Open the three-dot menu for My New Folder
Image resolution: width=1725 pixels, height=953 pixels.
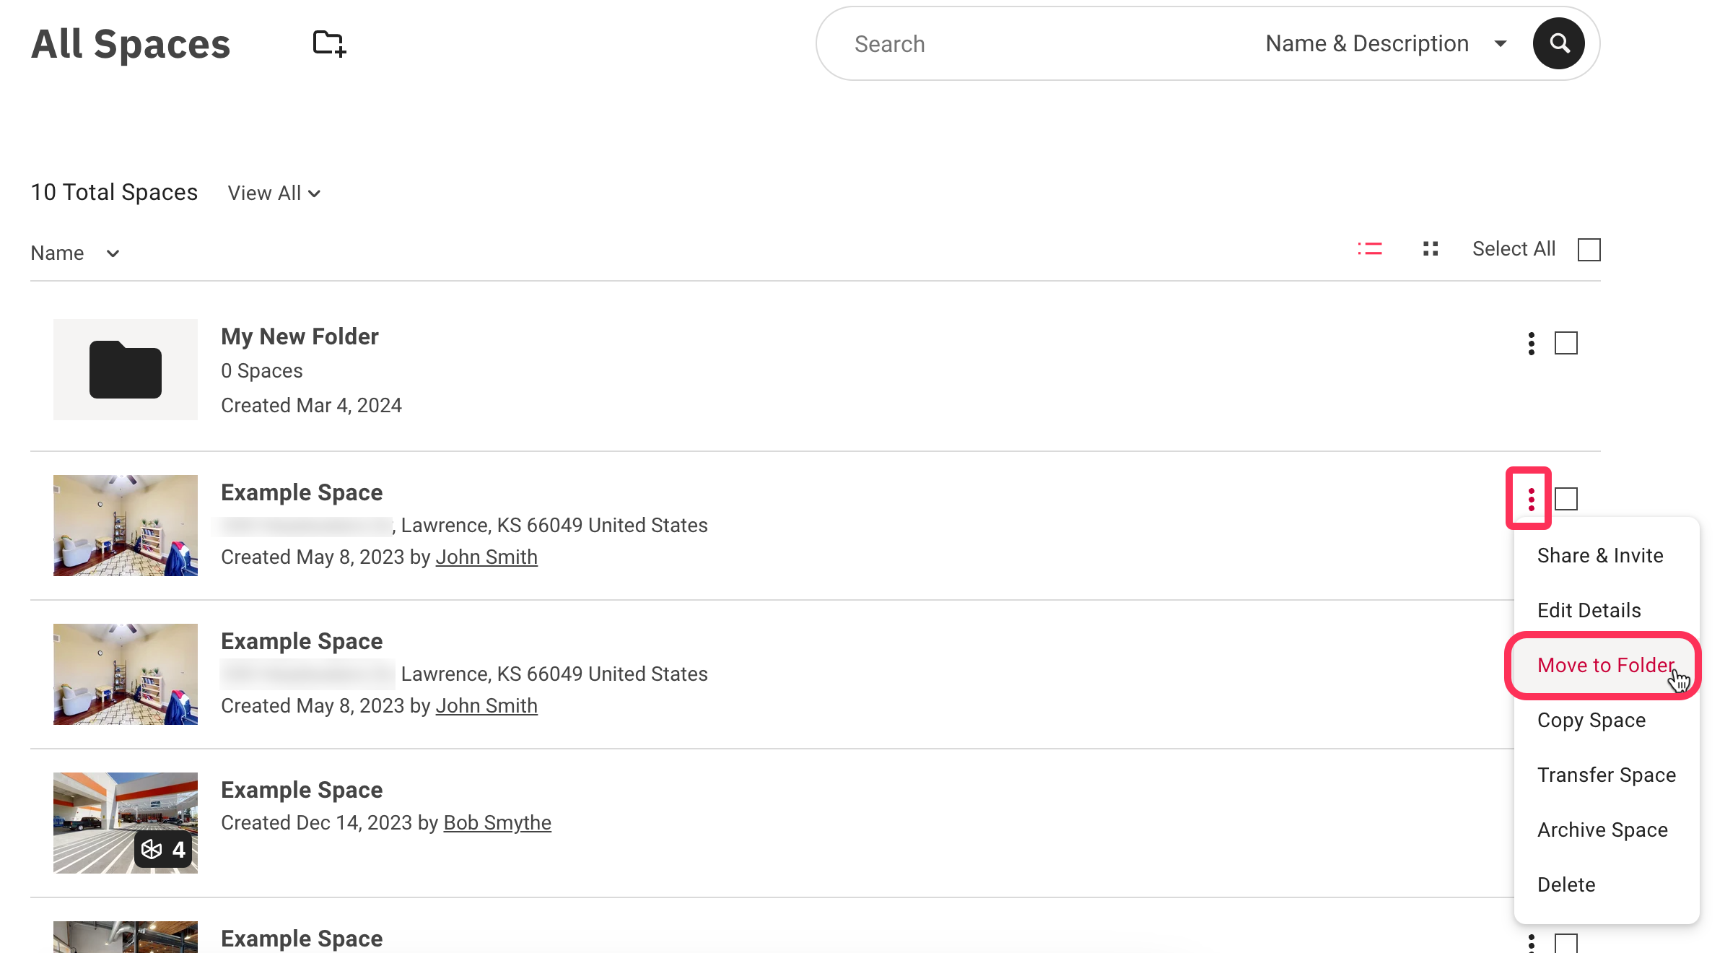1531,344
